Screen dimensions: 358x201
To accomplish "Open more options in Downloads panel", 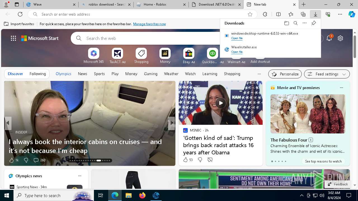I will pyautogui.click(x=305, y=23).
